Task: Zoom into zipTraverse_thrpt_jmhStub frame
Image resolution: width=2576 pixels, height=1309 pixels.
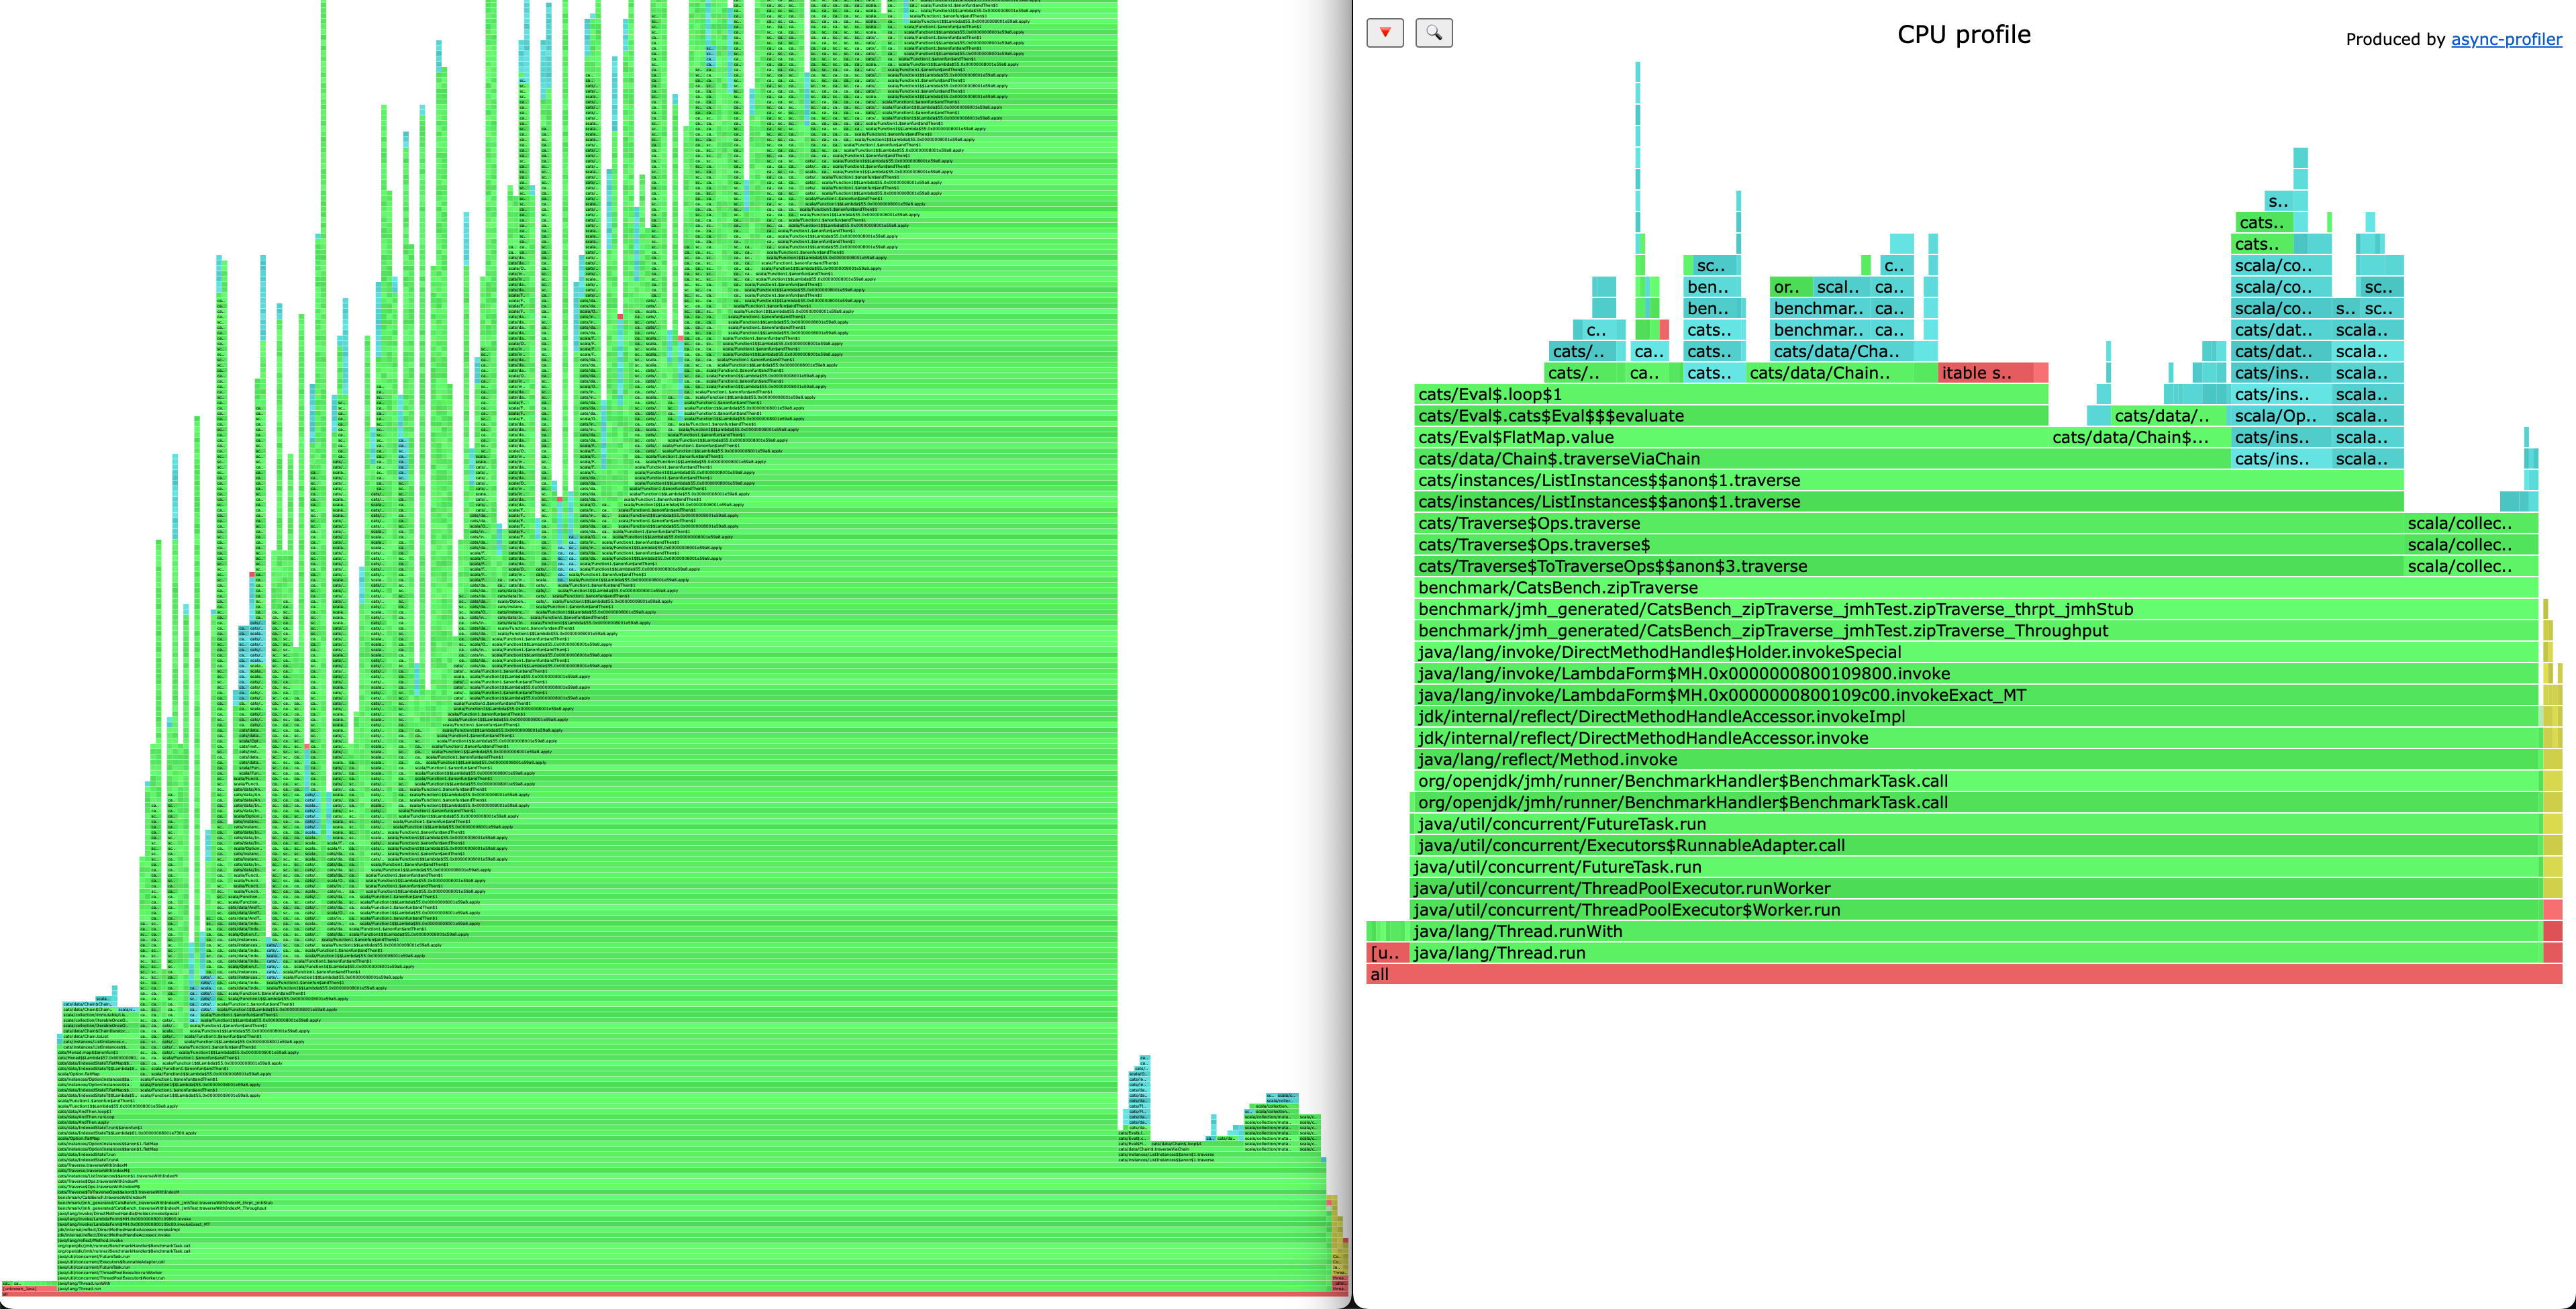Action: click(x=1978, y=609)
